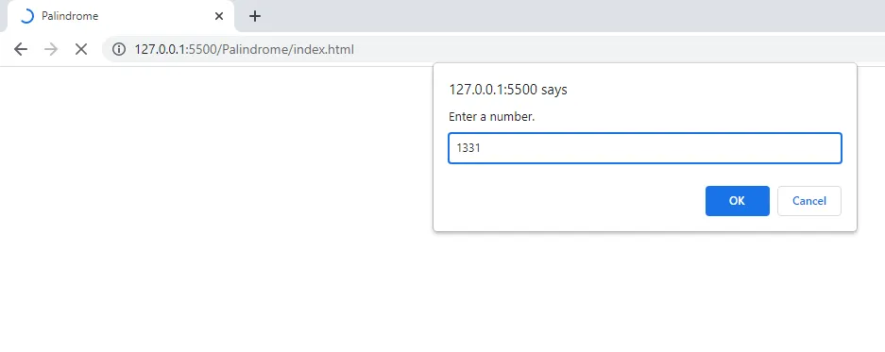
Task: View site information icon in address bar
Action: pos(118,50)
